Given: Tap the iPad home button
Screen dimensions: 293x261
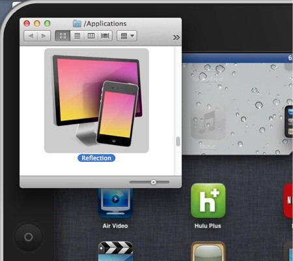Looking at the screenshot, I should [x=29, y=237].
